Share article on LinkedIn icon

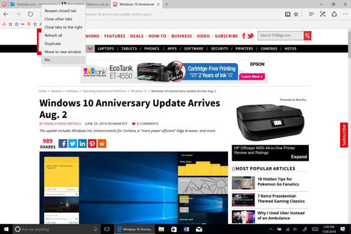82,143
